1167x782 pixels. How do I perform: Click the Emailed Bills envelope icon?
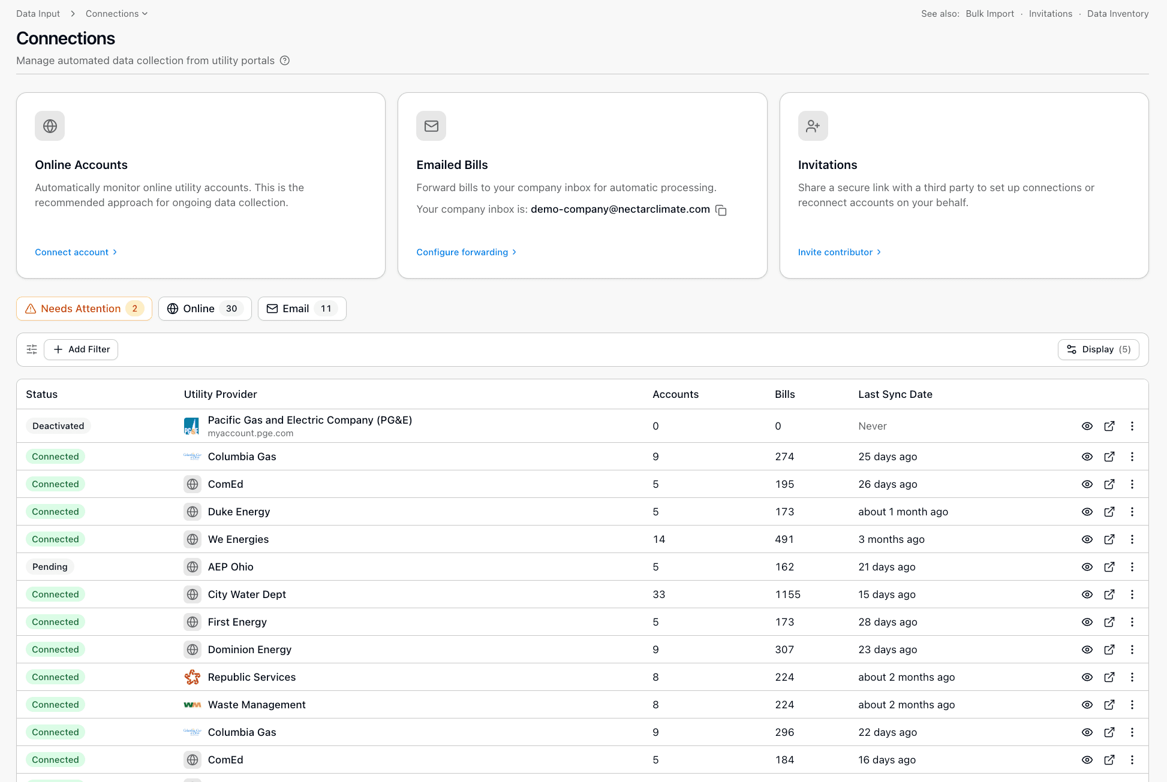431,126
